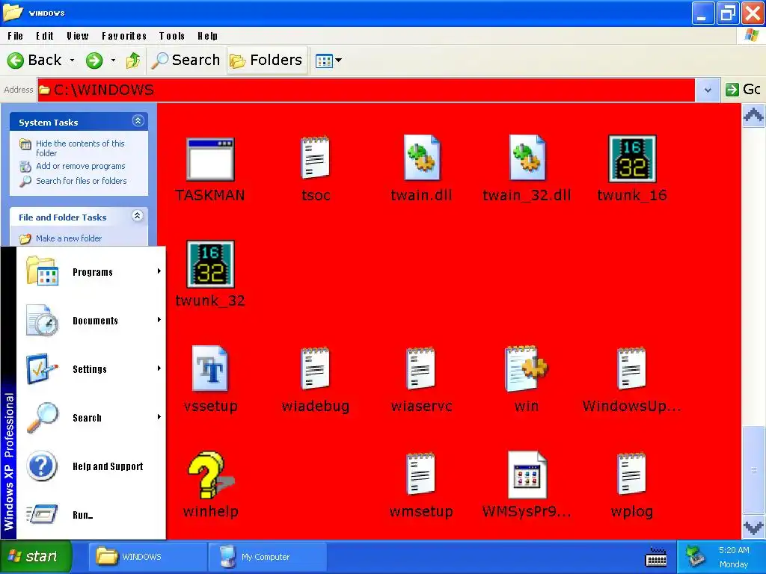Image resolution: width=766 pixels, height=574 pixels.
Task: Click the Back toolbar button
Action: click(x=35, y=61)
